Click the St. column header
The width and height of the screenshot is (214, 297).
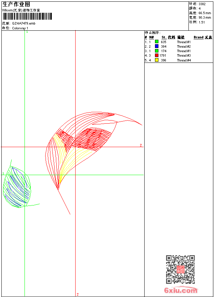coord(164,37)
